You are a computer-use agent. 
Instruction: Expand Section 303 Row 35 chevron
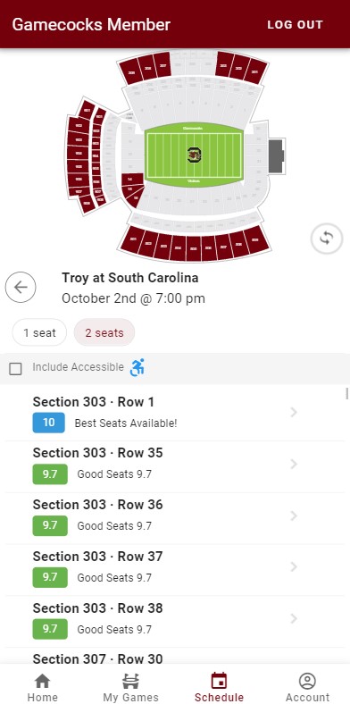(294, 464)
